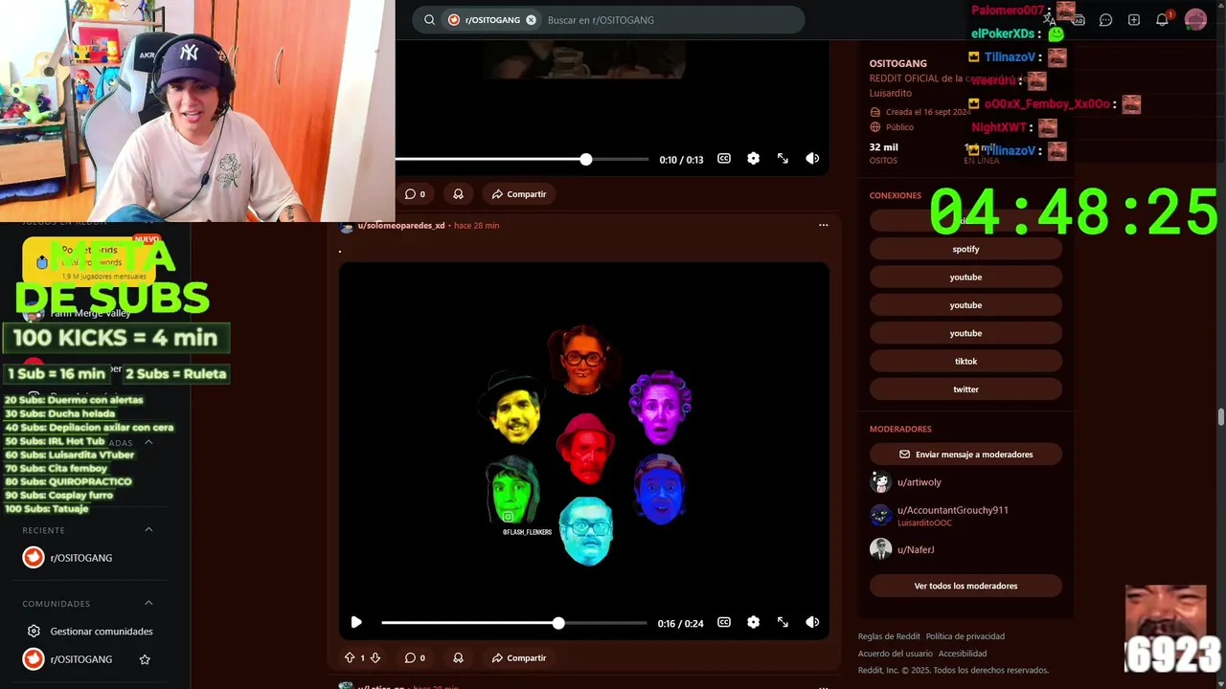Open comments on the solomeoparedes_xd post
Screen dimensions: 1226x689
coord(415,658)
